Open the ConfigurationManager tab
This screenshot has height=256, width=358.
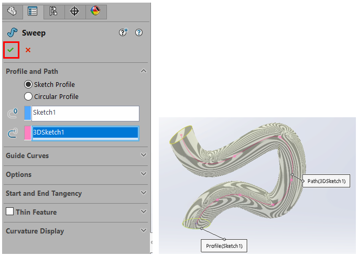pos(53,11)
